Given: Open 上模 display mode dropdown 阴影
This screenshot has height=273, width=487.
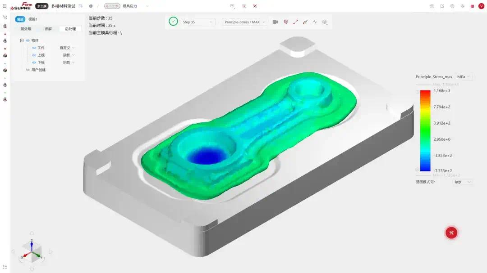Looking at the screenshot, I should tap(69, 55).
